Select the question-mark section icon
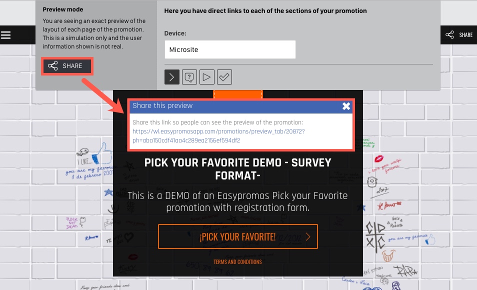Image resolution: width=477 pixels, height=290 pixels. (189, 77)
